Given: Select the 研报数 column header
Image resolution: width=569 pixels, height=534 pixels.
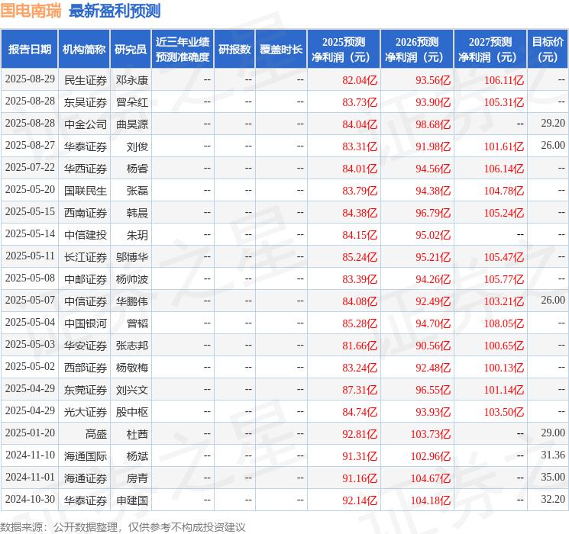Looking at the screenshot, I should [234, 50].
